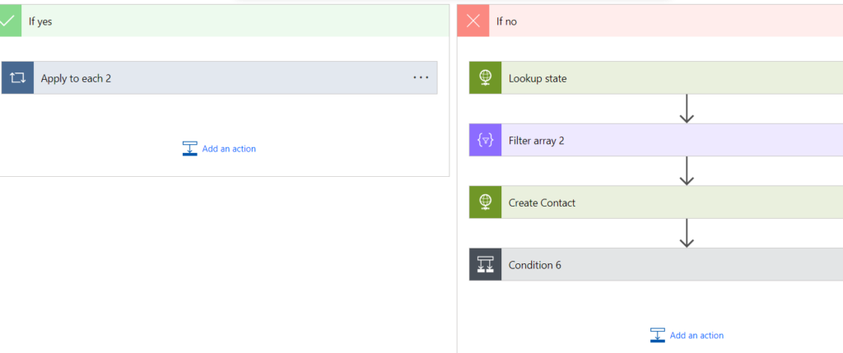
Task: Click the arrow between Filter array 2 and Create Contact
Action: click(687, 171)
